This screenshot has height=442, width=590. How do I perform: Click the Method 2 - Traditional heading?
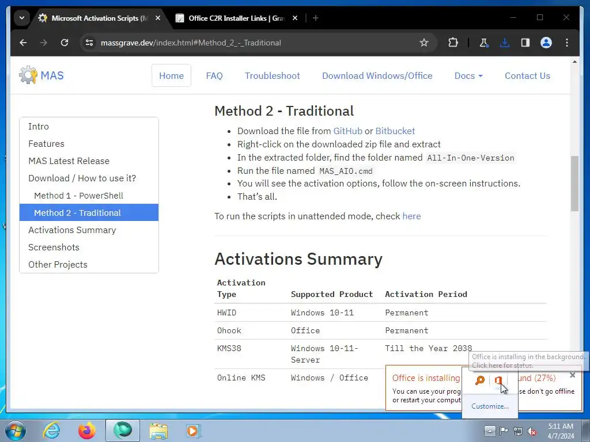(284, 111)
